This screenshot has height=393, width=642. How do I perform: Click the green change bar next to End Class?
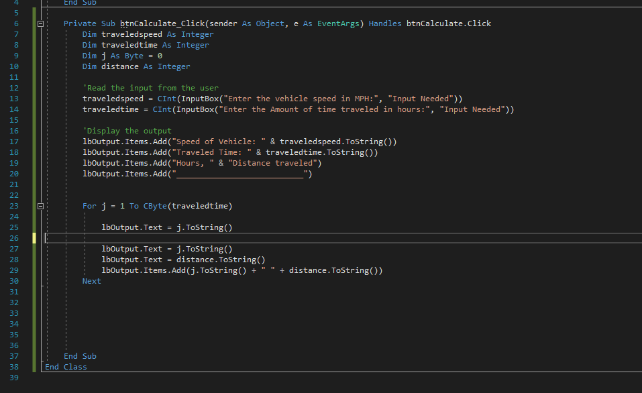(32, 366)
